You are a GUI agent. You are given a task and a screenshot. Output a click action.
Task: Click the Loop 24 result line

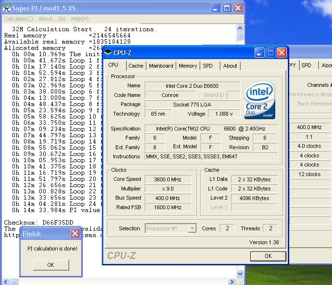57,204
